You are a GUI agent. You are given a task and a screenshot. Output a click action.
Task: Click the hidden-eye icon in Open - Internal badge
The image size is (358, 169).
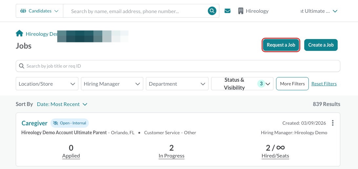click(x=55, y=123)
